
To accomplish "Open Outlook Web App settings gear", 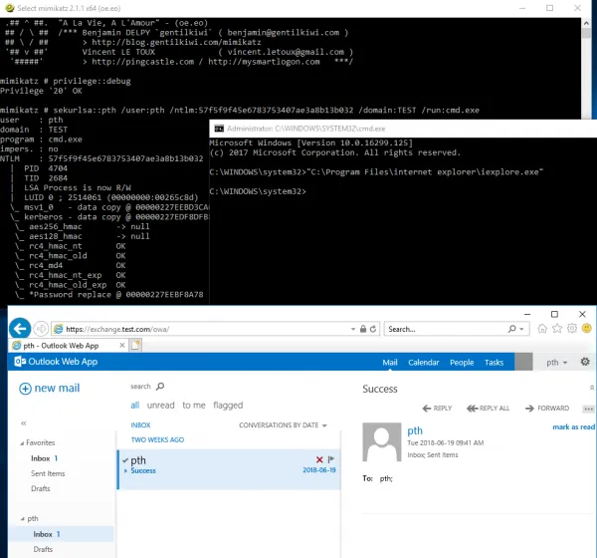I will pyautogui.click(x=585, y=362).
